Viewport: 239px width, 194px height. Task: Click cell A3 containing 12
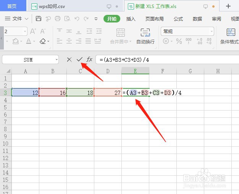pyautogui.click(x=26, y=93)
